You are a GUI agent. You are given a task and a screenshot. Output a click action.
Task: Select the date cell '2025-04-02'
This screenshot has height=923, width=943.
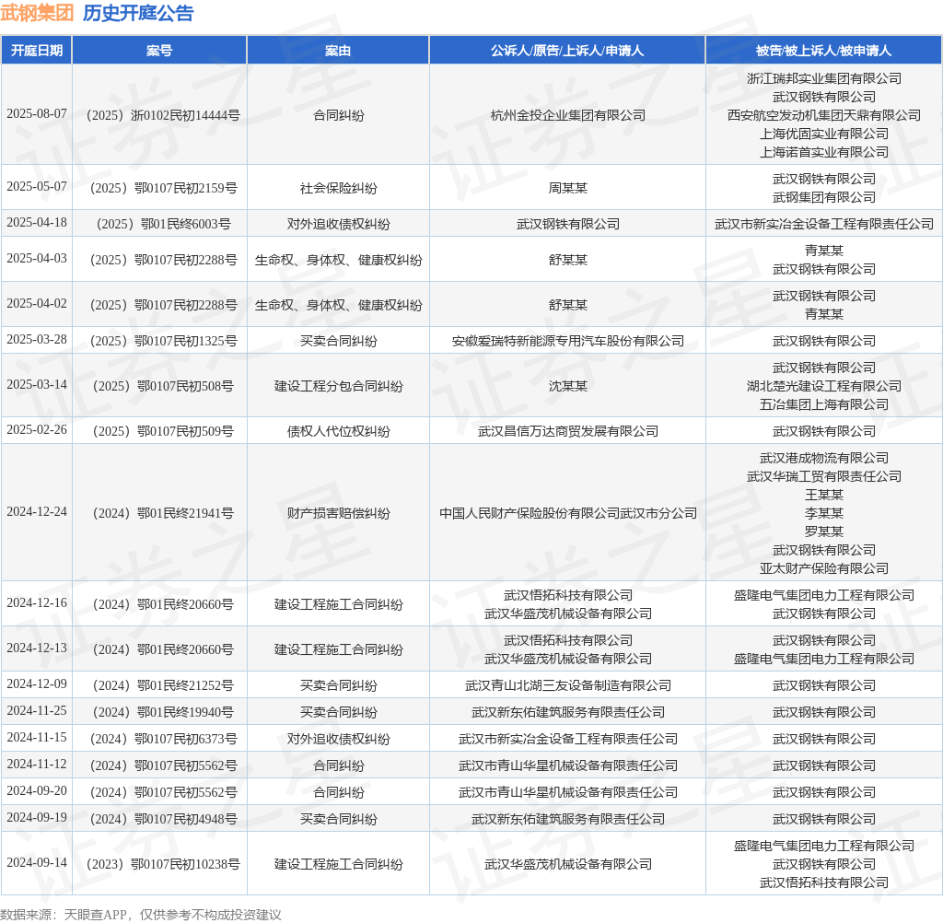(x=37, y=303)
